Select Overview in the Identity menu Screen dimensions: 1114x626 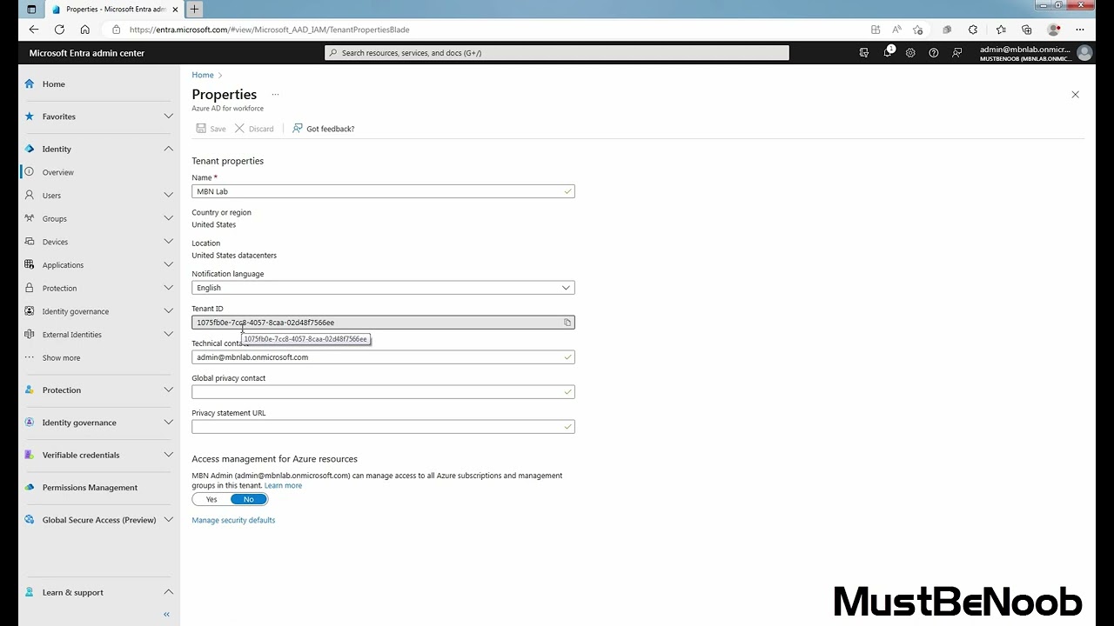pos(57,171)
